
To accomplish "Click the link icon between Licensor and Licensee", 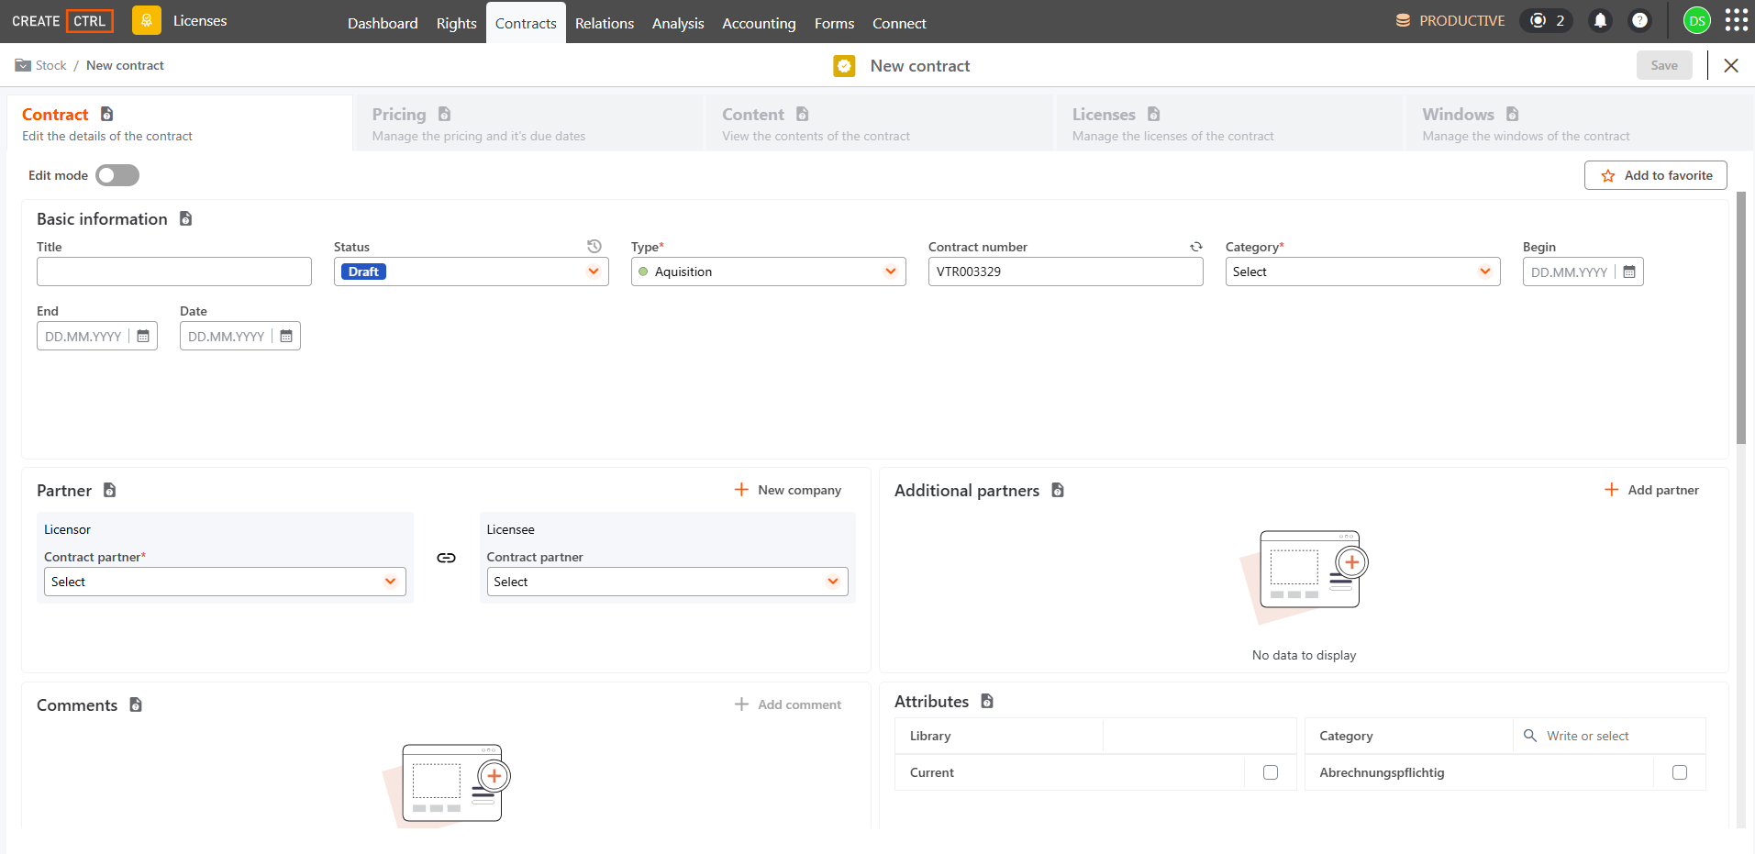I will (446, 558).
